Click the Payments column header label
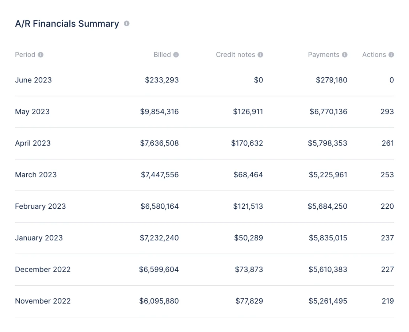The width and height of the screenshot is (409, 332). pos(324,55)
